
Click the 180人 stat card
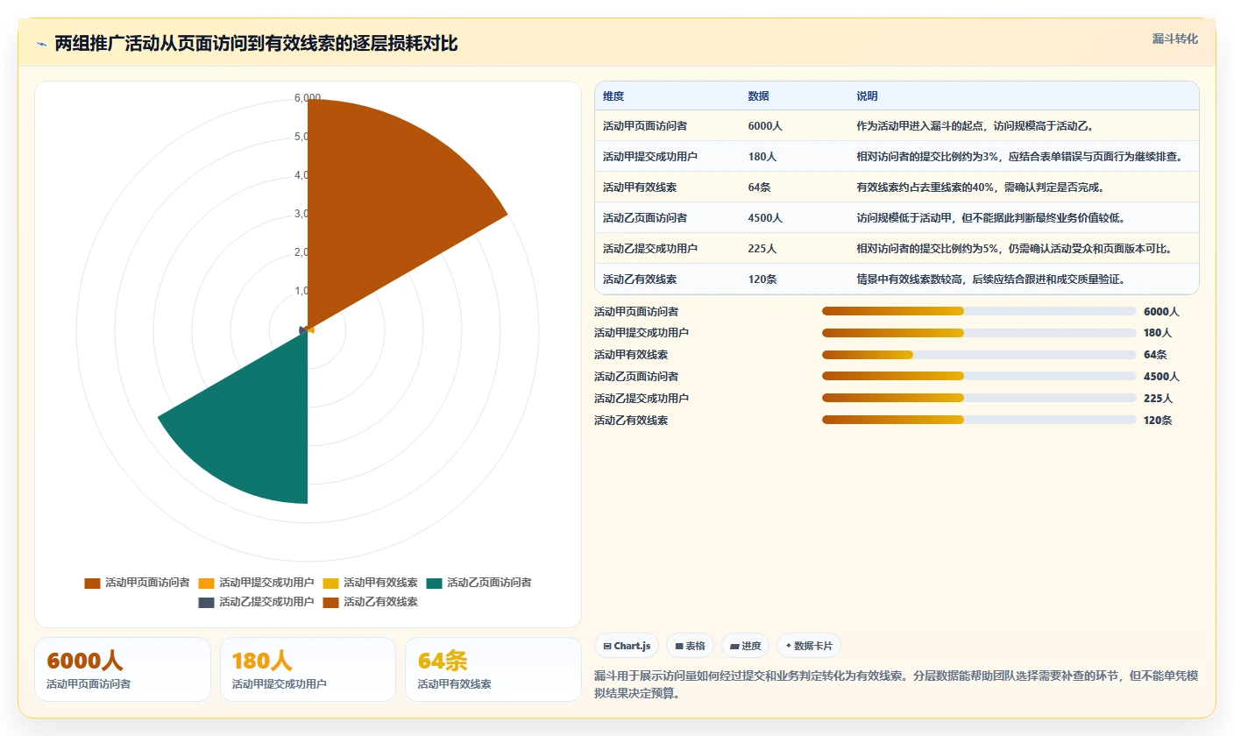(x=308, y=669)
